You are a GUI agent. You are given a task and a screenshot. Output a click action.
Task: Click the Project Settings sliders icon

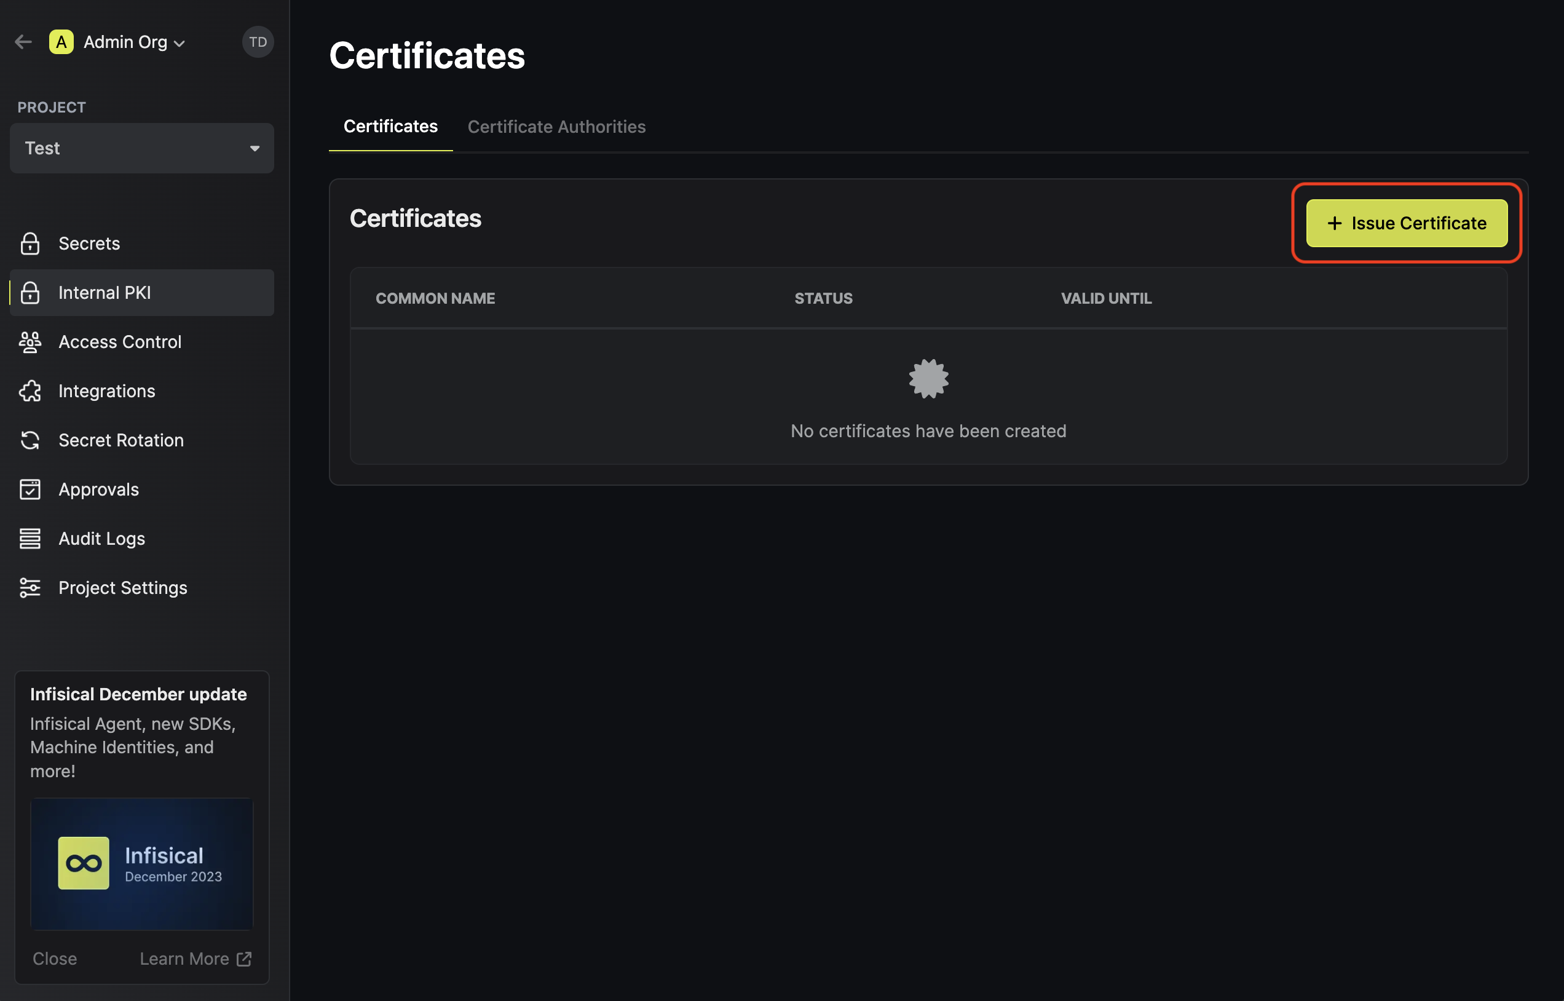(x=30, y=588)
